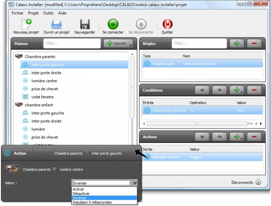Screen dimensions: 271x206
Task: Save project with Sauvegarder icon
Action: click(x=85, y=24)
